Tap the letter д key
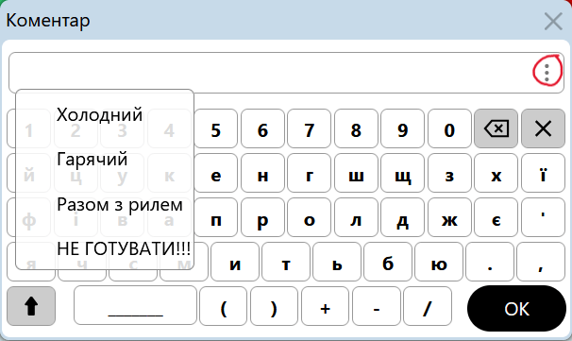 pos(402,217)
